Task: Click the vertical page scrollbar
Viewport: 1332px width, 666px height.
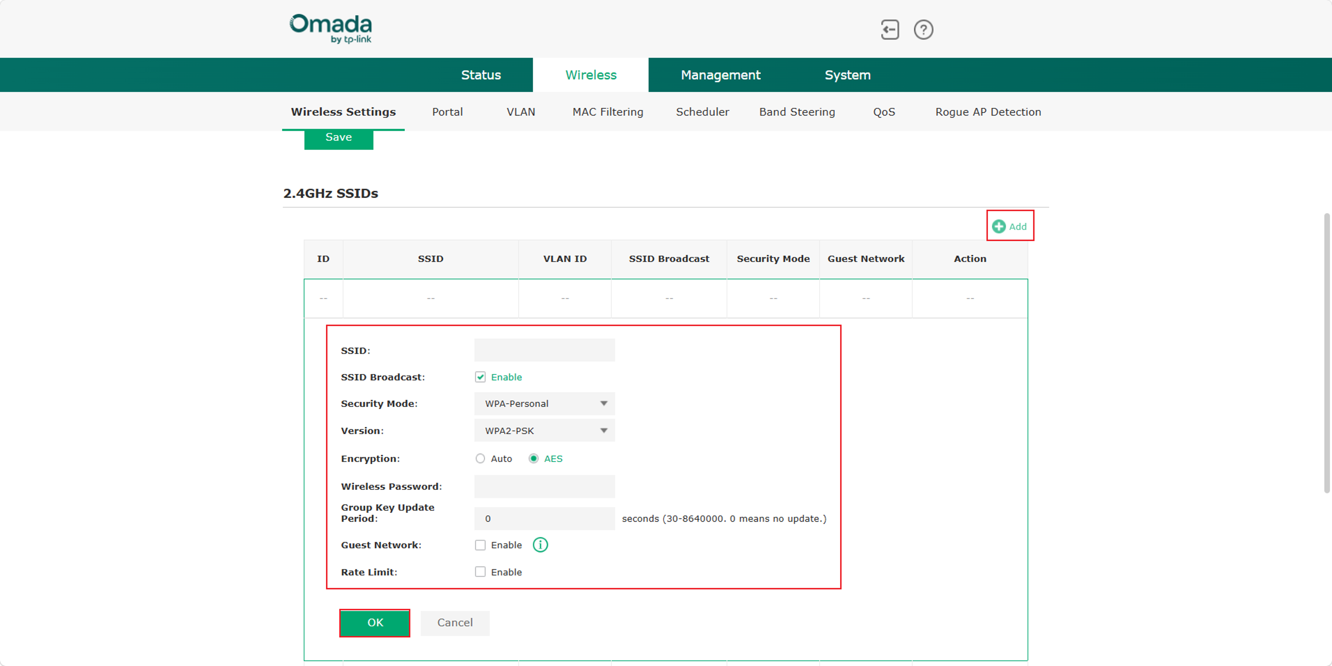Action: pos(1326,353)
